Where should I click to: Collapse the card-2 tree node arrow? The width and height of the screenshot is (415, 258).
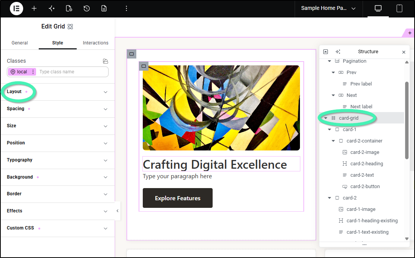(x=330, y=198)
